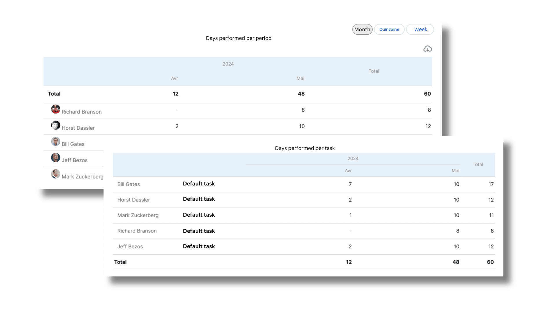Click Horst Dassler's profile avatar
Screen dimensions: 556x312
click(56, 125)
